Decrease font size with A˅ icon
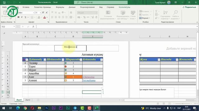This screenshot has width=199, height=111. [x=47, y=13]
